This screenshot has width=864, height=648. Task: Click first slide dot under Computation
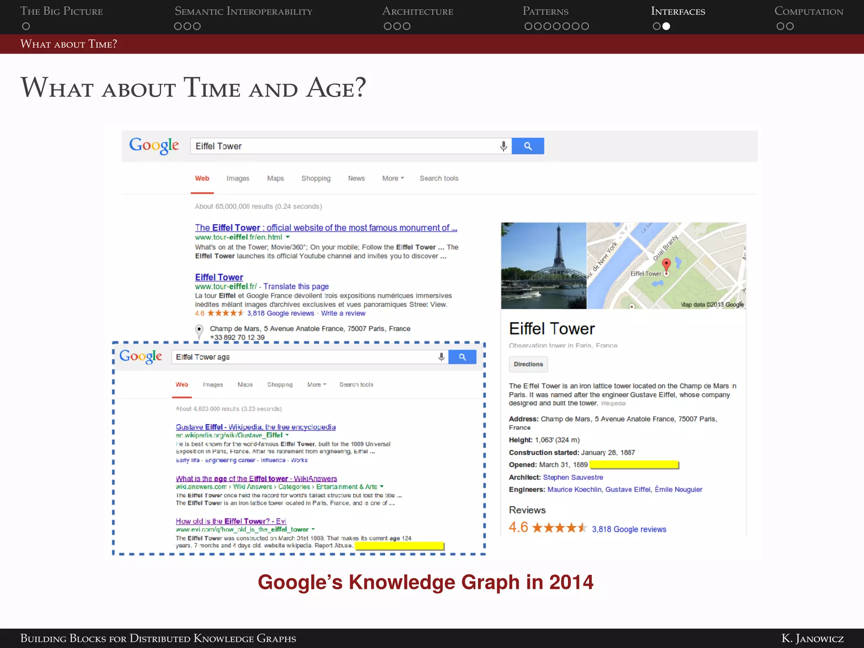click(x=780, y=26)
